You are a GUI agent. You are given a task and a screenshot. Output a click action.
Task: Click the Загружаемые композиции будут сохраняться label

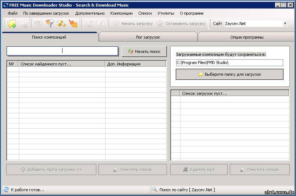(x=221, y=54)
